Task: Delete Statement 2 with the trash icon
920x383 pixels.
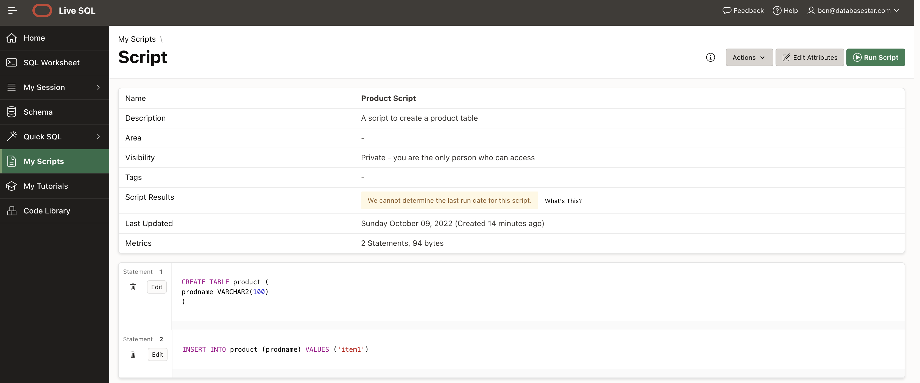Action: point(133,354)
